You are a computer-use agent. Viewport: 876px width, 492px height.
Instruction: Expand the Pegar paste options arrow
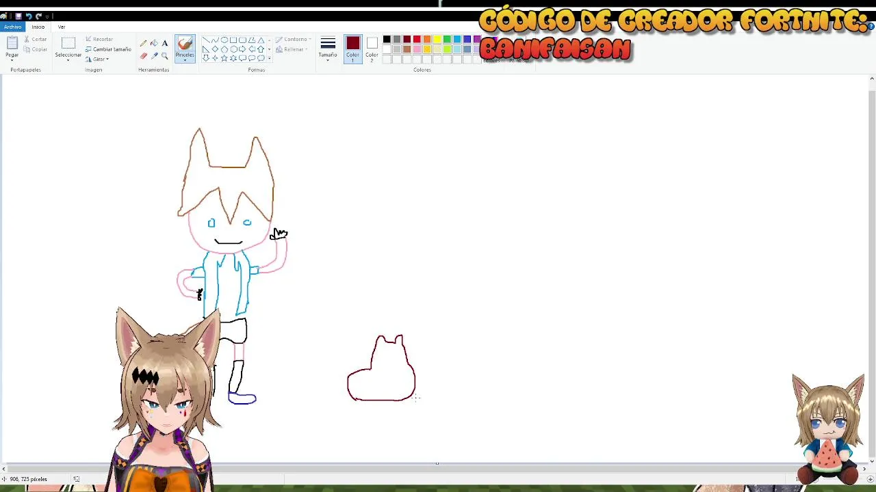12,59
